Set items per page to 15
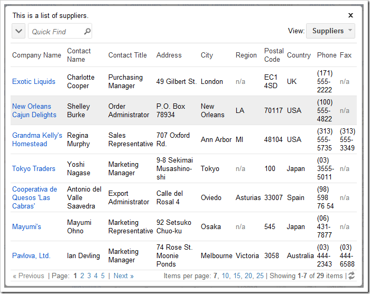 point(237,276)
